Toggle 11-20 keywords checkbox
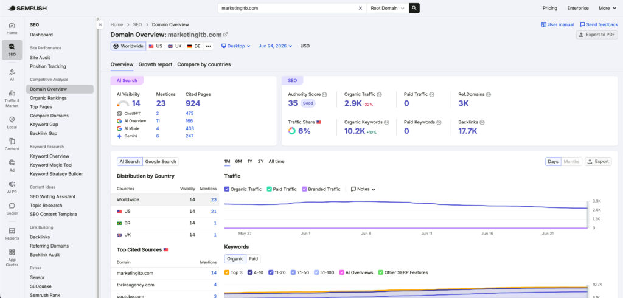The height and width of the screenshot is (298, 623). (x=271, y=272)
